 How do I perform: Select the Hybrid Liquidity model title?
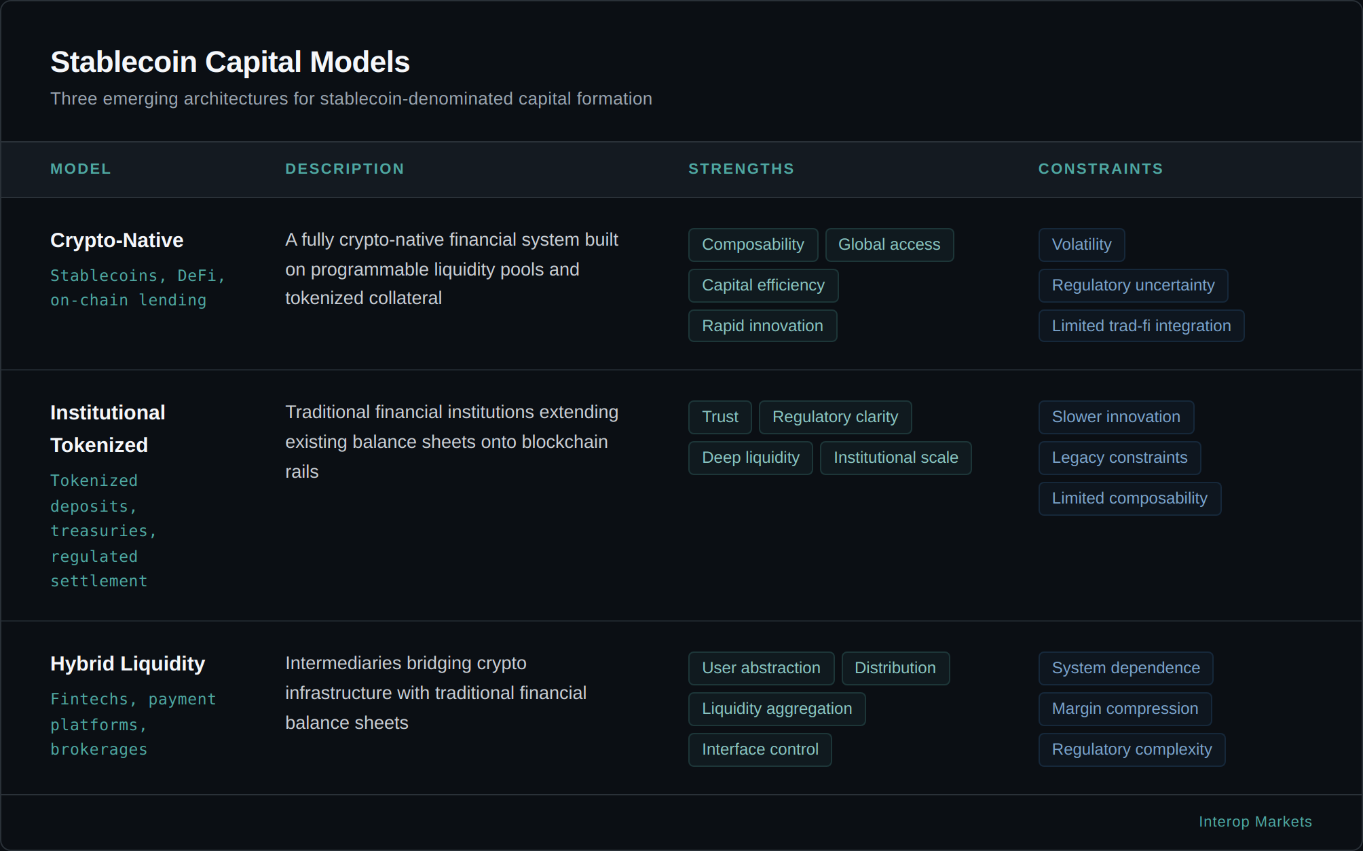pos(128,664)
